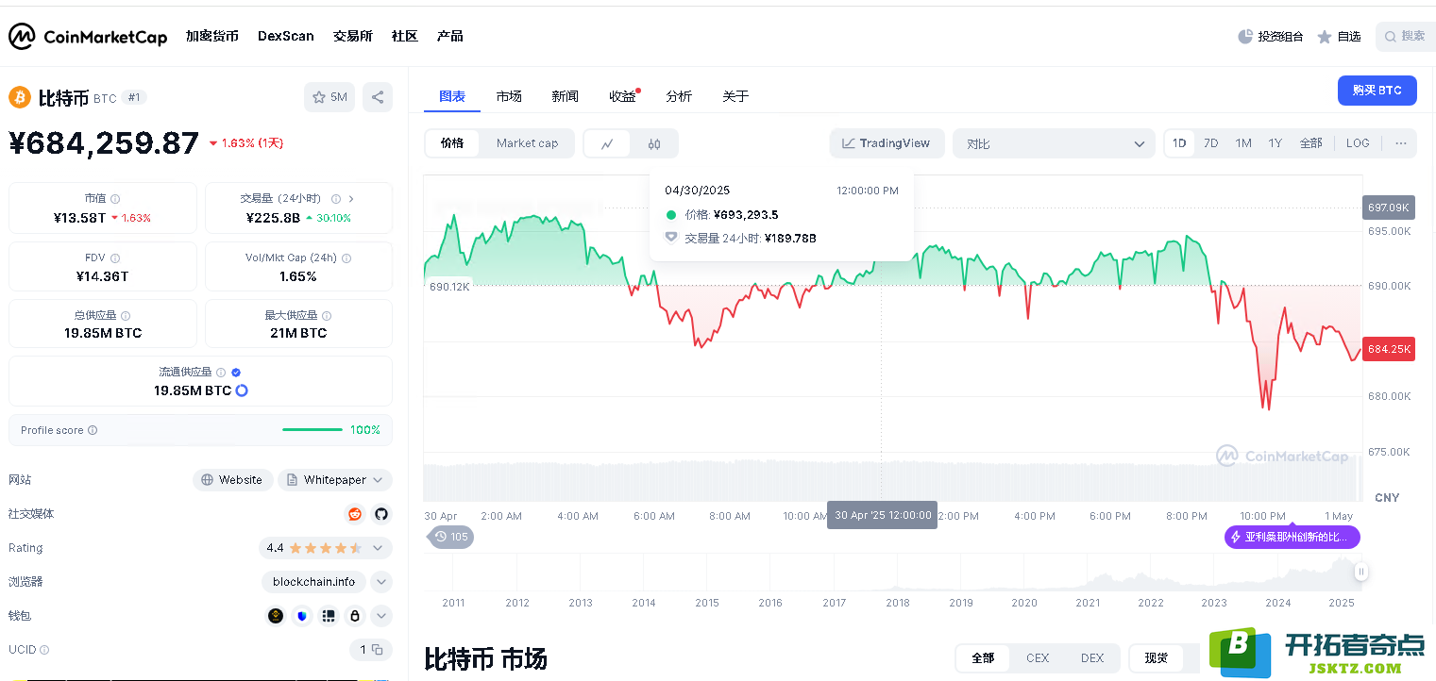Click the Profile score progress bar
This screenshot has height=681, width=1436.
point(313,430)
